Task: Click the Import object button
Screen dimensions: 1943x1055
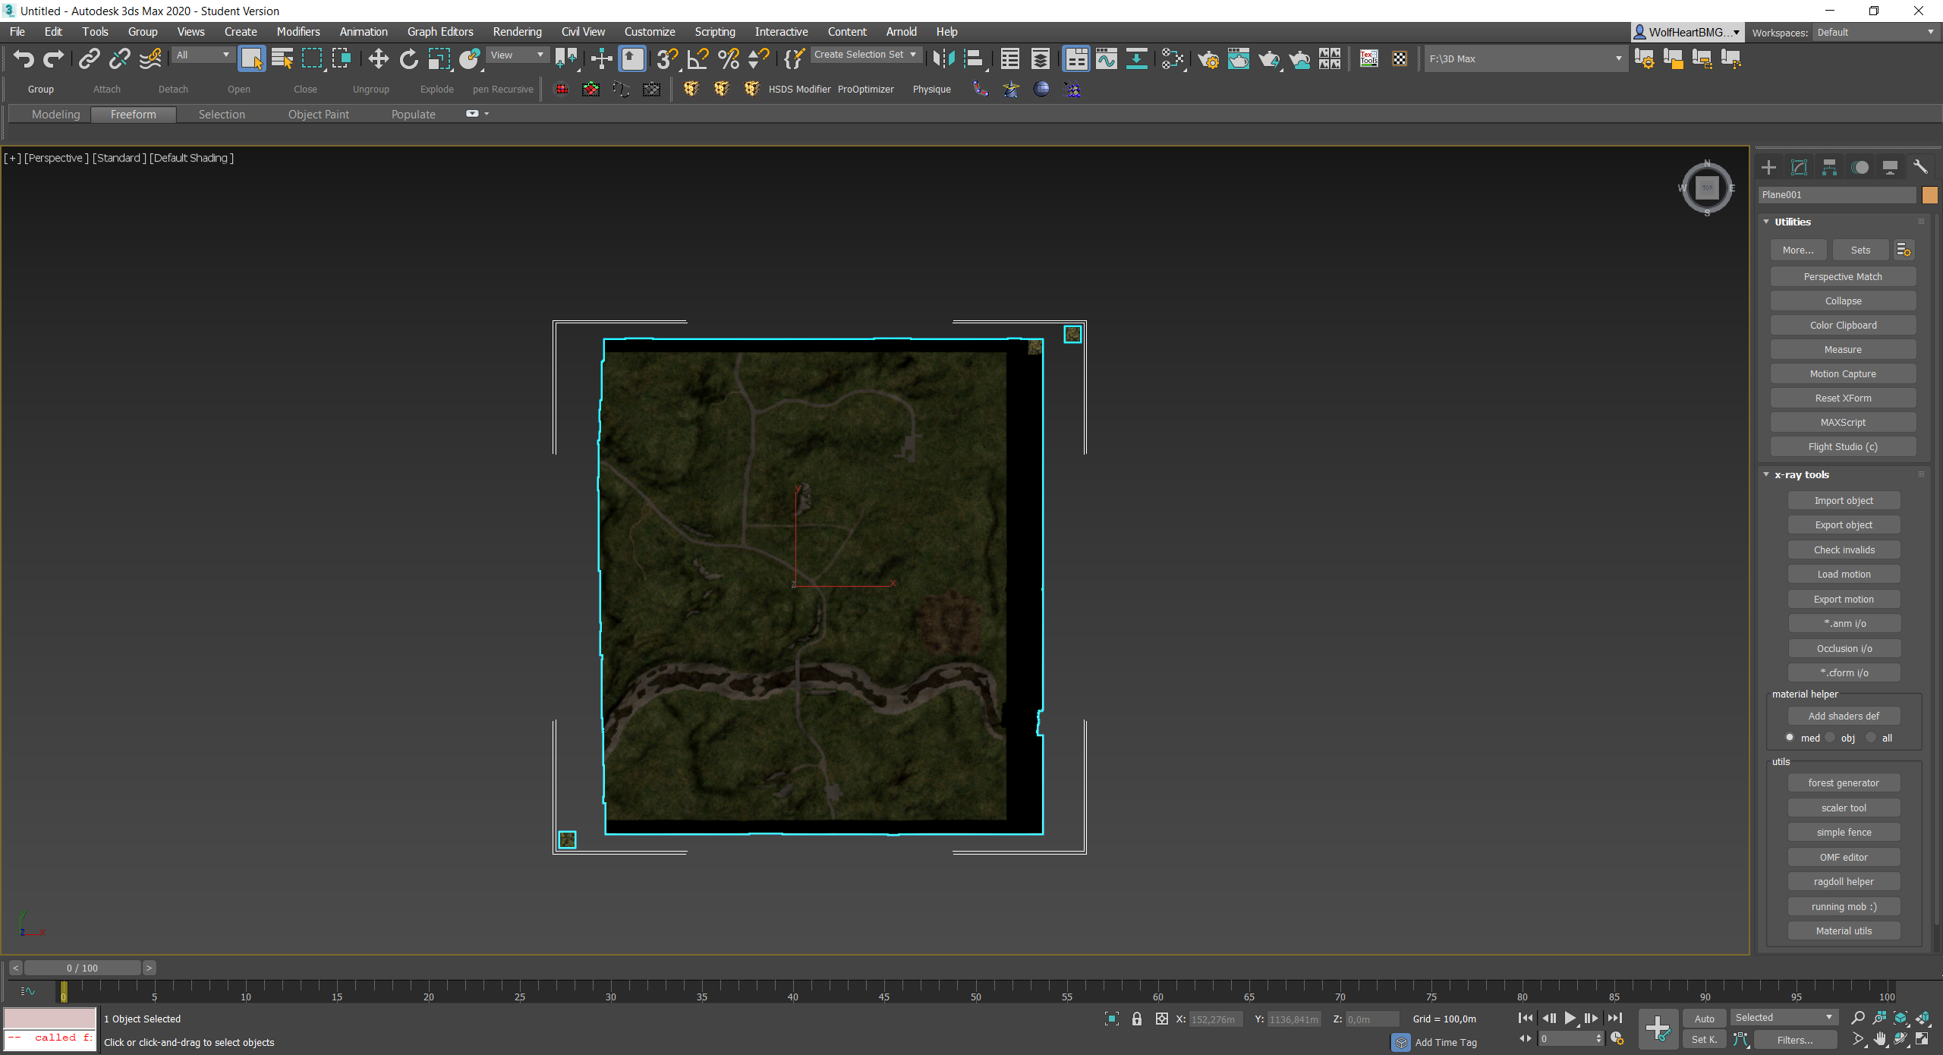Action: pos(1844,500)
